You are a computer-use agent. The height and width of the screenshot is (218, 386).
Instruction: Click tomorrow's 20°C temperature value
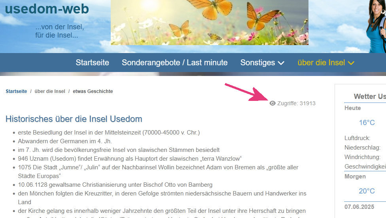click(x=367, y=191)
